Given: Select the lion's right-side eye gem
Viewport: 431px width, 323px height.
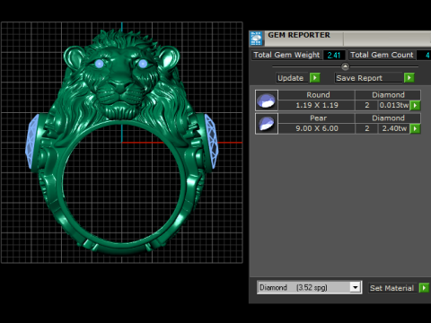Looking at the screenshot, I should pos(143,64).
